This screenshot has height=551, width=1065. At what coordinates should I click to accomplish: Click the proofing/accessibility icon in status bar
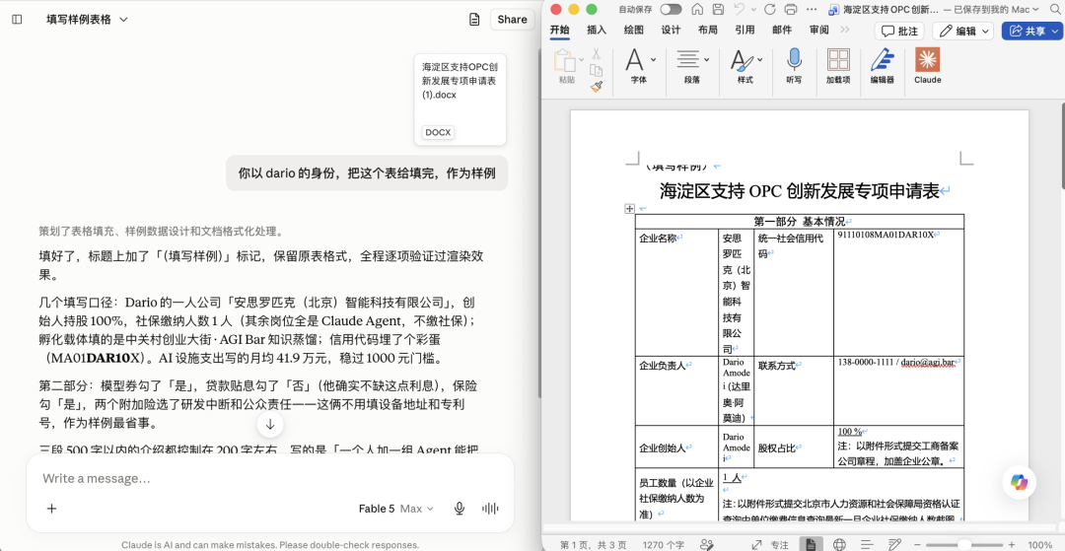706,544
